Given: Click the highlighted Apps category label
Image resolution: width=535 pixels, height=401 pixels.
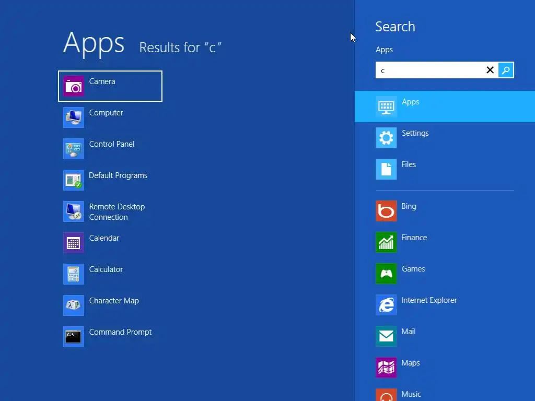Looking at the screenshot, I should [411, 102].
